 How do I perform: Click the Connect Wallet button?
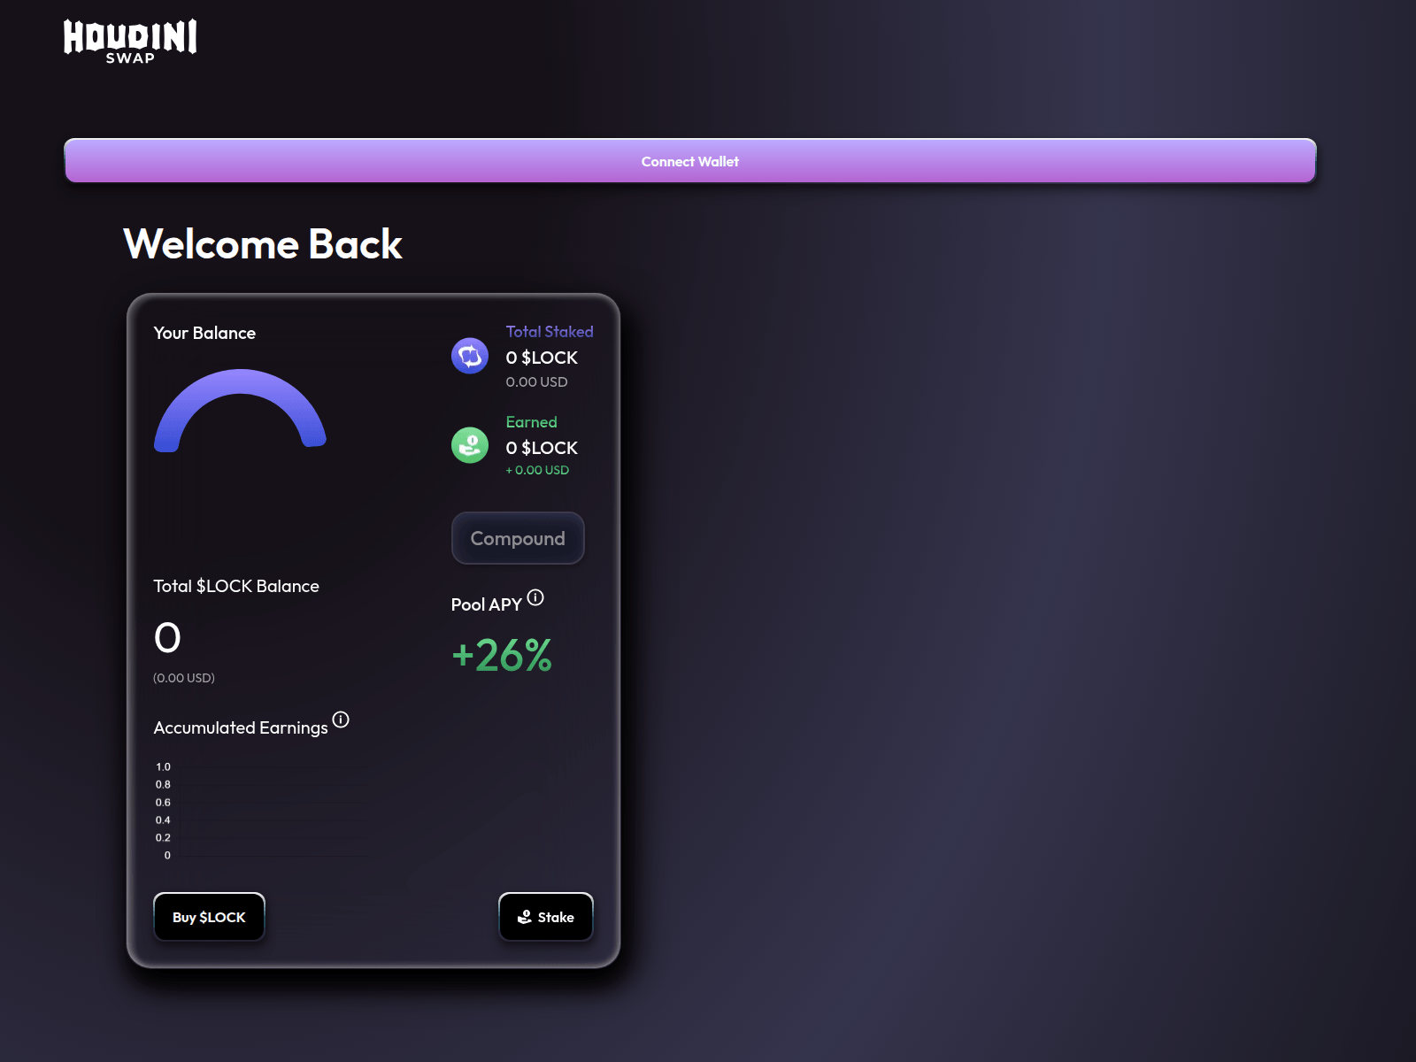tap(690, 161)
